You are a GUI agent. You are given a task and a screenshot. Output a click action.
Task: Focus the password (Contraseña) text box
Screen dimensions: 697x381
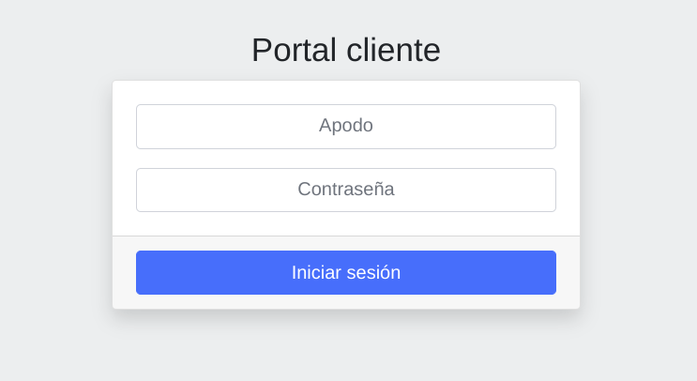point(345,190)
